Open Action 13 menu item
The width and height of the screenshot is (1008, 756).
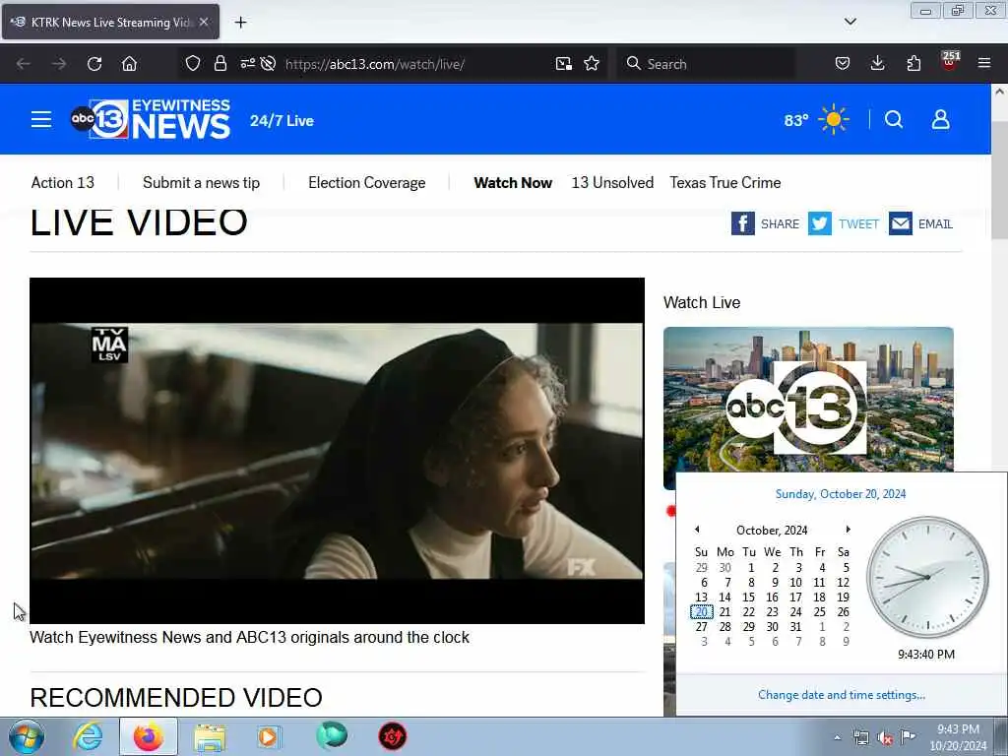coord(62,182)
